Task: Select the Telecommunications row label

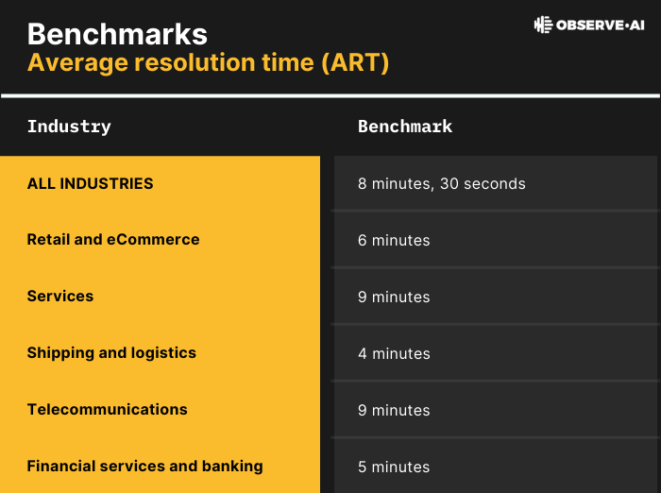Action: click(x=107, y=410)
